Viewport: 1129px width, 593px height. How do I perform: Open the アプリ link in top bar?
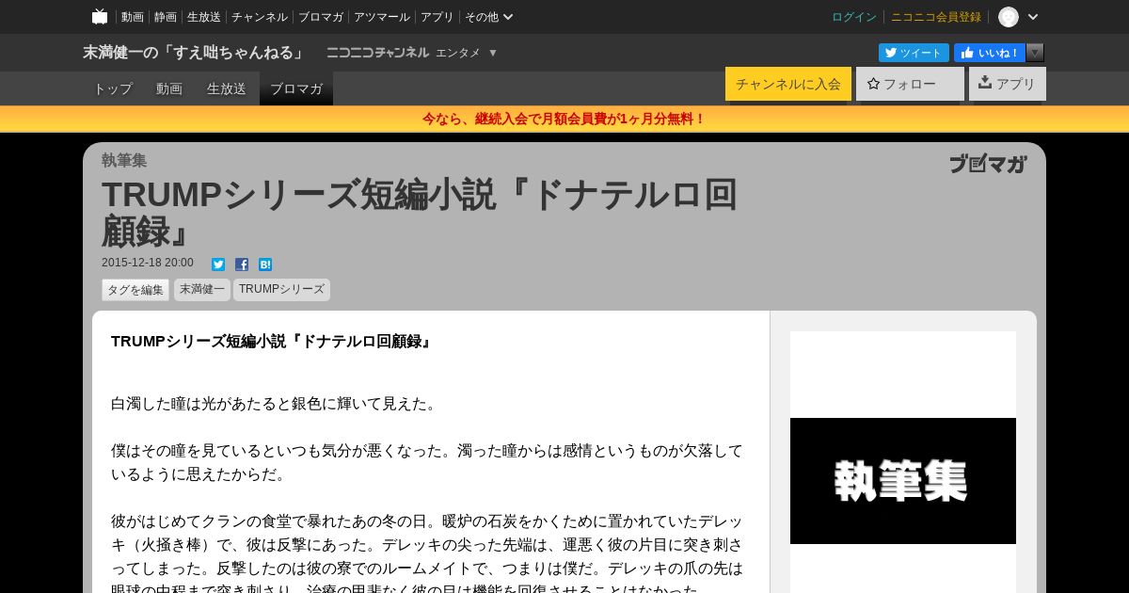tap(437, 17)
